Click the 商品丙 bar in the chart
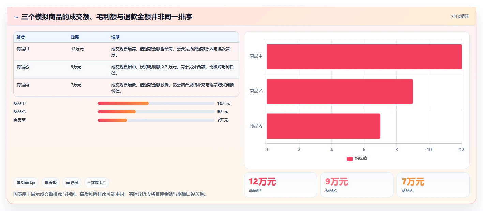The height and width of the screenshot is (211, 483). coord(323,126)
